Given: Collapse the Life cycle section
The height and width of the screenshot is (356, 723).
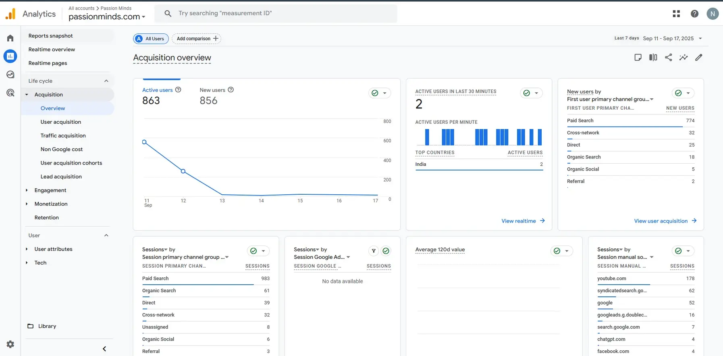Looking at the screenshot, I should (106, 81).
